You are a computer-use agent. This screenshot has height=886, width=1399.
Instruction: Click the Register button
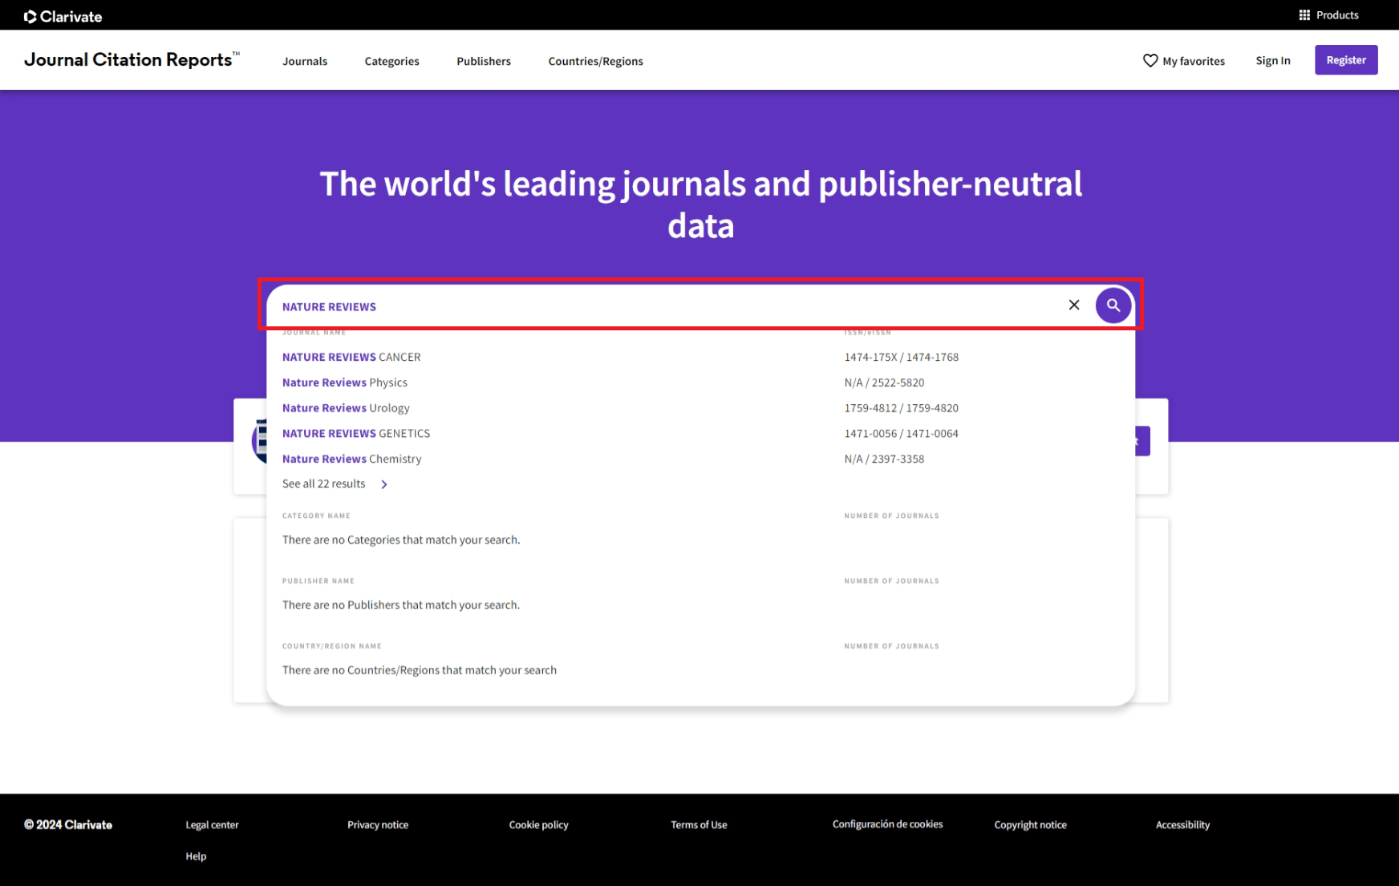coord(1346,60)
